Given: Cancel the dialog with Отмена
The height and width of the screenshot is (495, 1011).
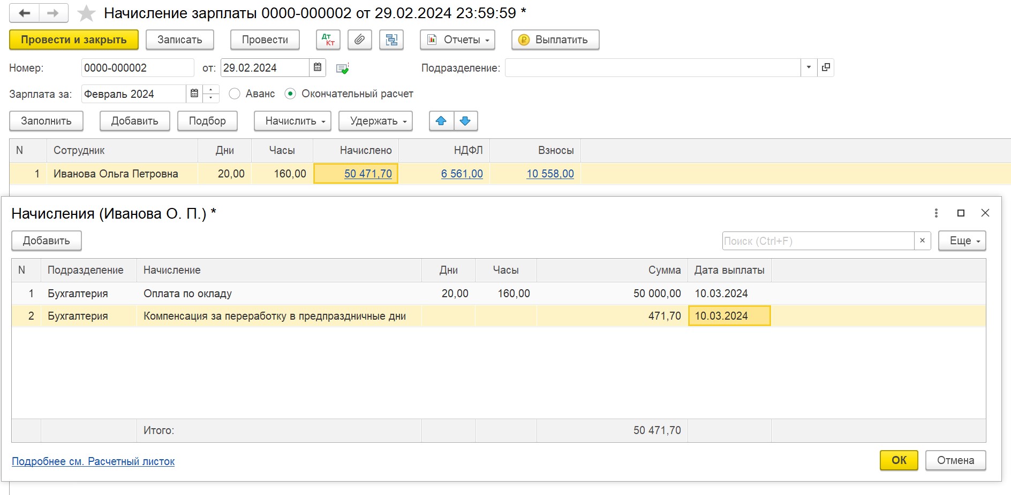Looking at the screenshot, I should pyautogui.click(x=955, y=460).
